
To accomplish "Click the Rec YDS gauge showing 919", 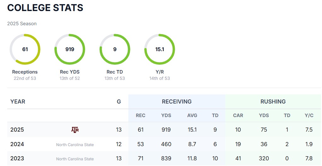I will tap(70, 49).
